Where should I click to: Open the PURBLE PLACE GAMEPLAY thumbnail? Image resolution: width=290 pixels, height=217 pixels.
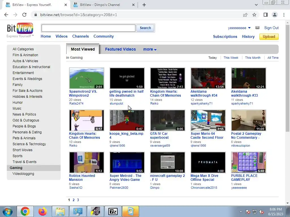[248, 162]
